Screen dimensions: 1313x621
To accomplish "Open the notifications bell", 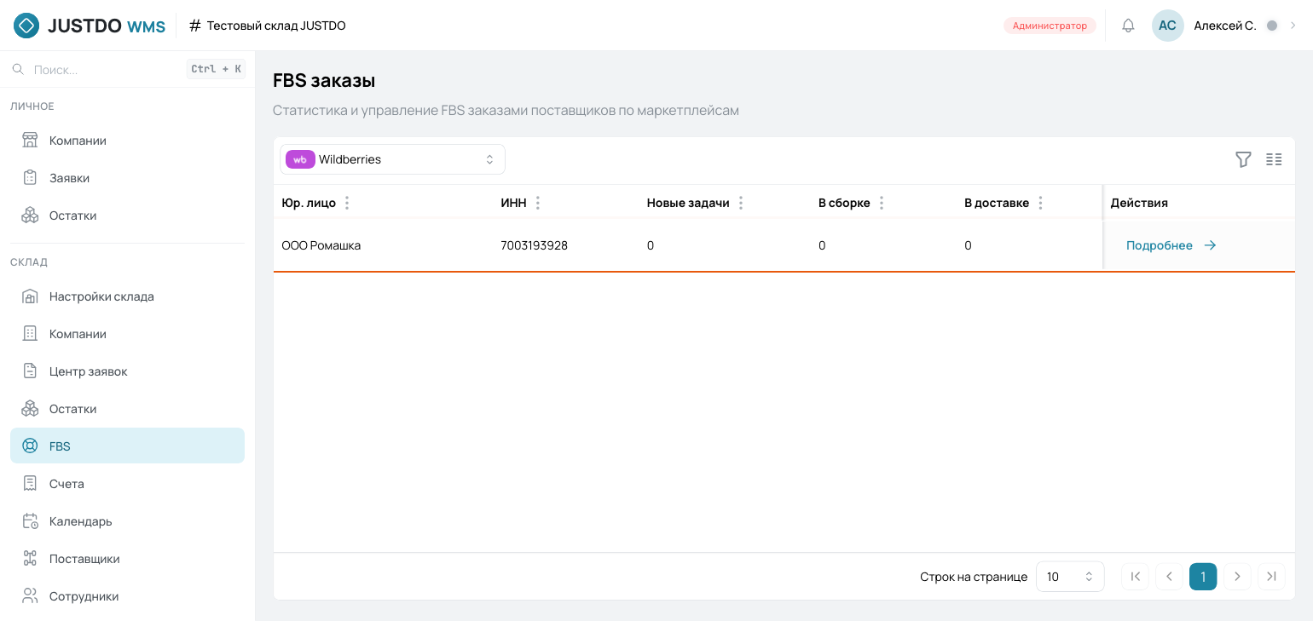I will click(x=1128, y=26).
